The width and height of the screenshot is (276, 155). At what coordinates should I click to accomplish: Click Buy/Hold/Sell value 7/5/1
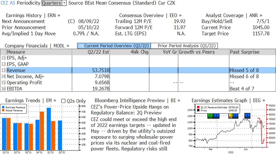pos(263,21)
